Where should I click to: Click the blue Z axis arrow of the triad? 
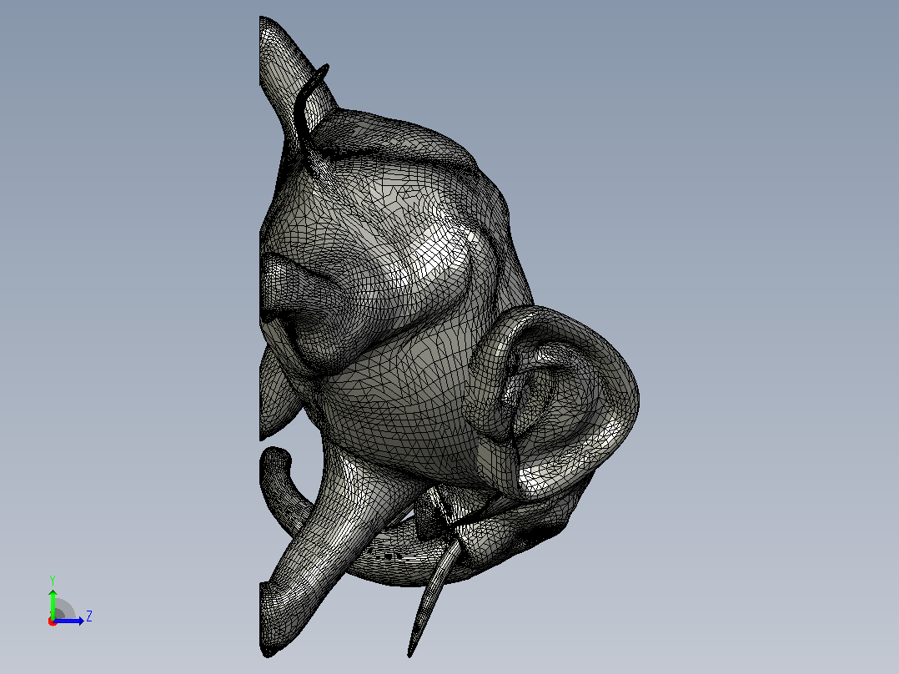tap(69, 621)
